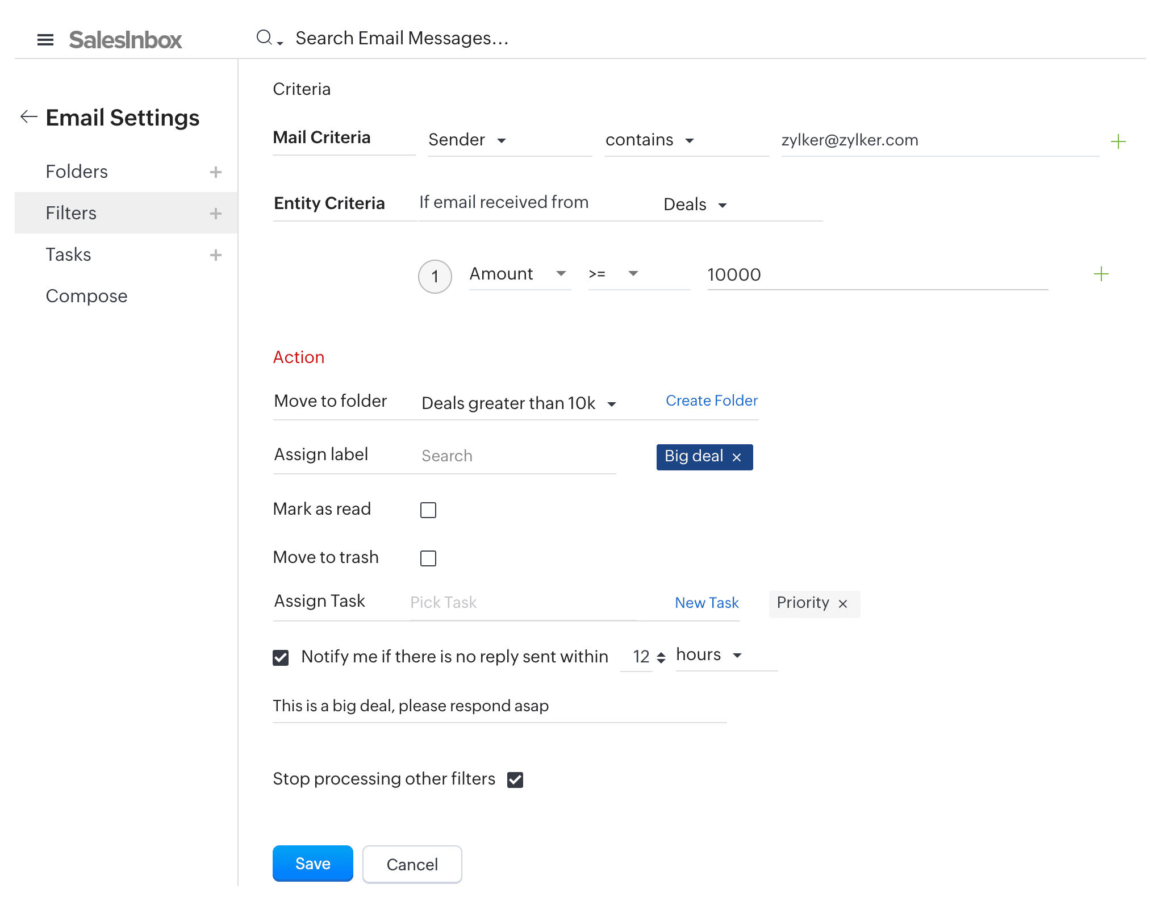Remove the Big deal label
The height and width of the screenshot is (901, 1161).
coord(737,457)
